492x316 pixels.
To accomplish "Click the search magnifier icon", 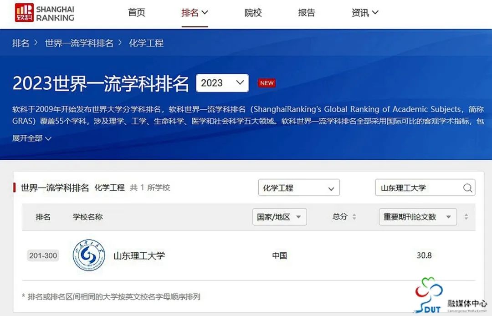I will [x=467, y=188].
